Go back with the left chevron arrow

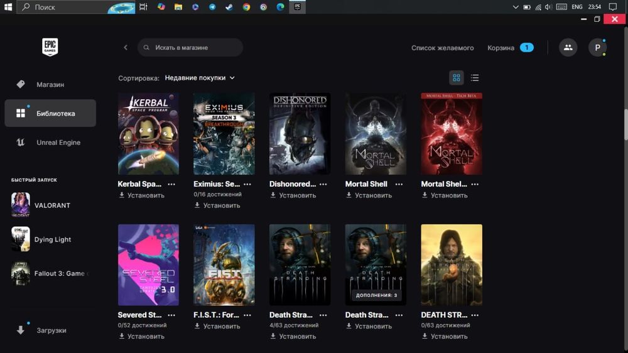(x=126, y=47)
